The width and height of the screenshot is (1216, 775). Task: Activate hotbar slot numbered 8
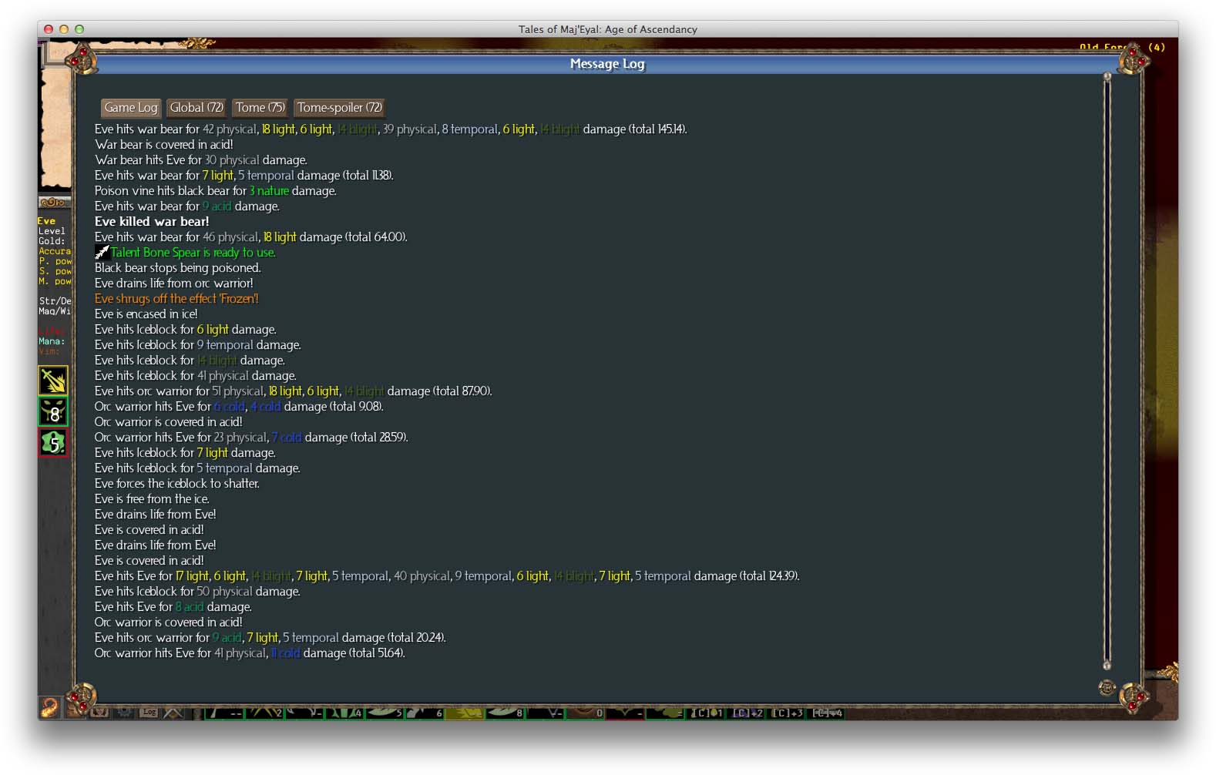pyautogui.click(x=505, y=713)
